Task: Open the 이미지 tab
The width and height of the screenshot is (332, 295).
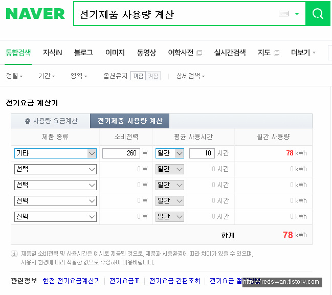Action: point(115,53)
